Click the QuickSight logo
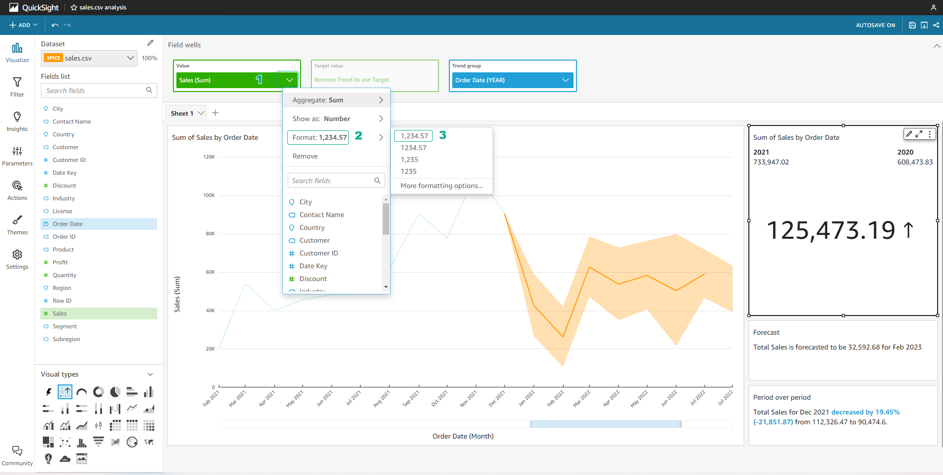 click(x=34, y=7)
